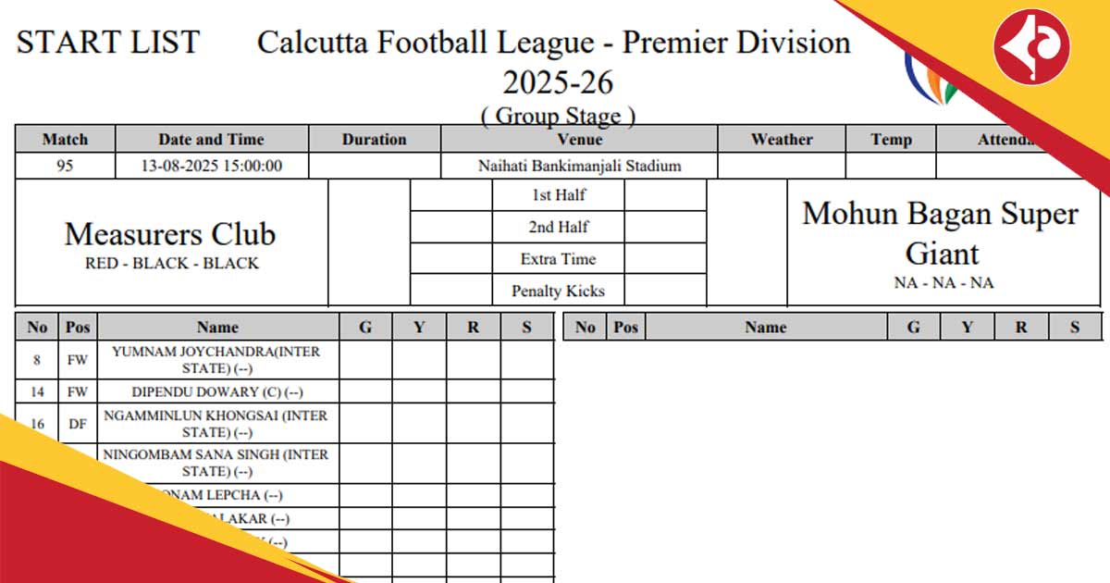Image resolution: width=1110 pixels, height=583 pixels.
Task: Click the START LIST heading
Action: (108, 43)
